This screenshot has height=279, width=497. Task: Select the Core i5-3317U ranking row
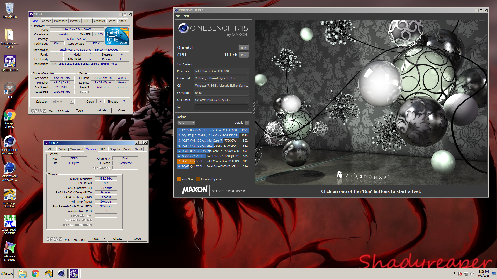click(213, 166)
